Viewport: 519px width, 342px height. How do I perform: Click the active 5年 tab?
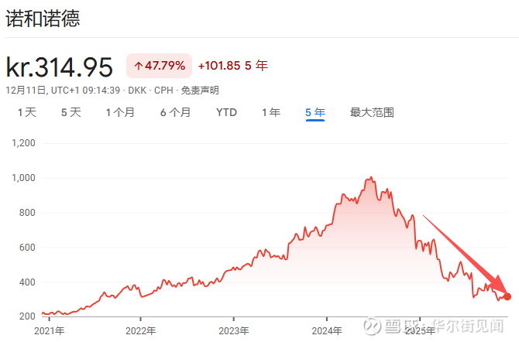click(314, 112)
